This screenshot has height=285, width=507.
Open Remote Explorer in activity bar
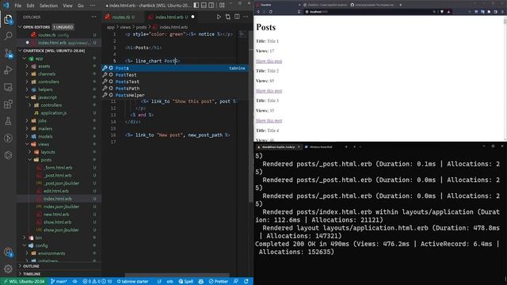click(x=8, y=87)
